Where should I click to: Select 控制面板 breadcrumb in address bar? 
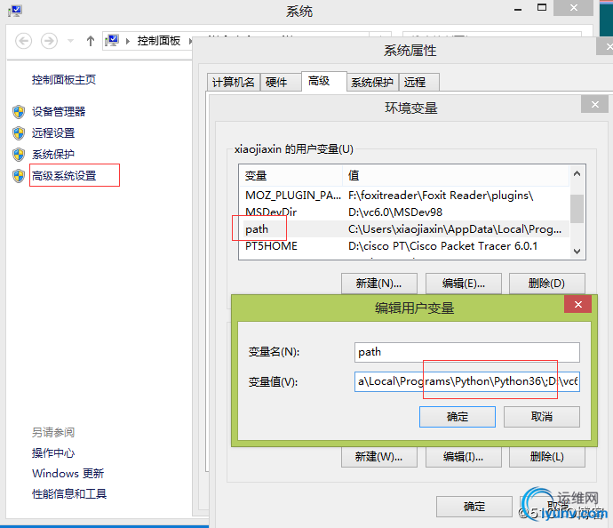(x=159, y=41)
